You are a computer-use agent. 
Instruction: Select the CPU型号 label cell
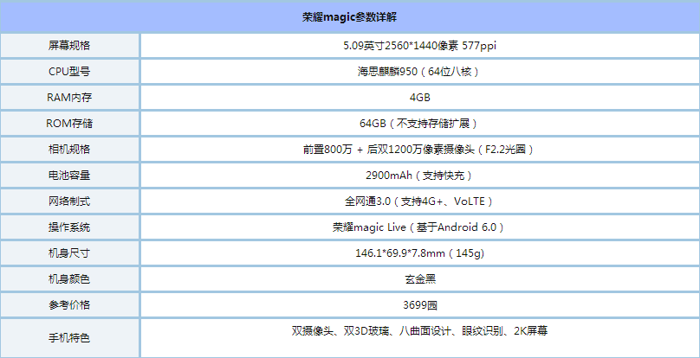[x=69, y=71]
